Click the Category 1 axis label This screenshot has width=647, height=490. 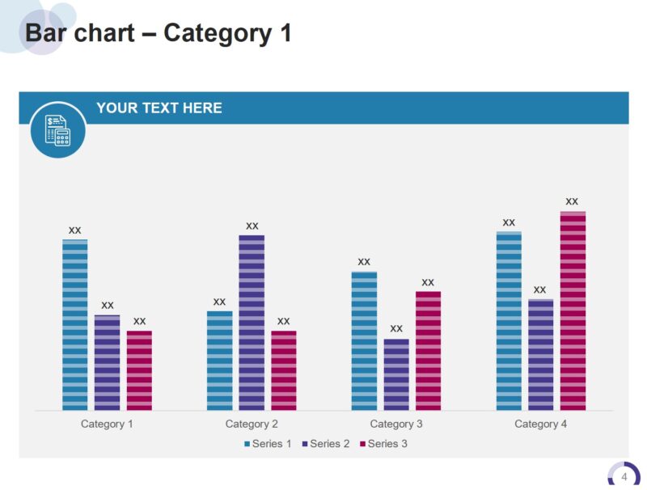pos(107,424)
